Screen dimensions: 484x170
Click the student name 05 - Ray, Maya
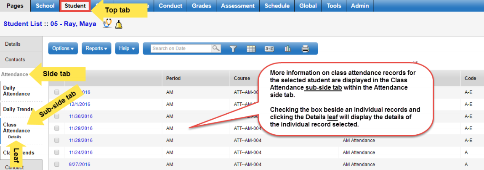coord(73,24)
